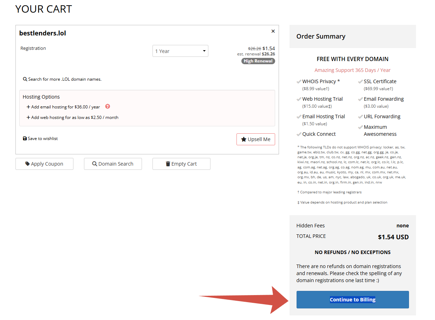Click the URL Forwarding feature text
The width and height of the screenshot is (435, 320).
[x=382, y=116]
